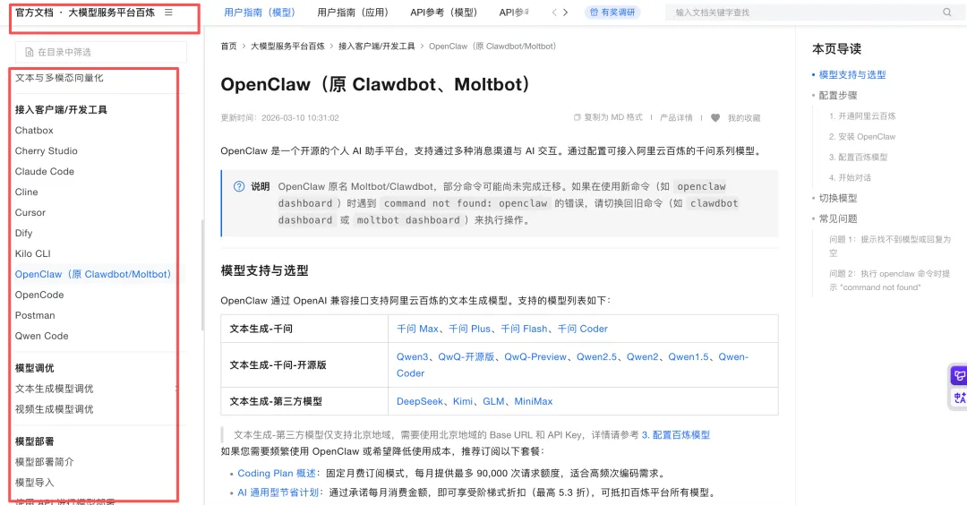Viewport: 967px width, 505px height.
Task: Click 首页 breadcrumb link
Action: (x=229, y=47)
